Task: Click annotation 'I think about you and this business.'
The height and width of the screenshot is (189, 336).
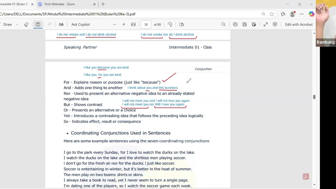Action: [153, 88]
